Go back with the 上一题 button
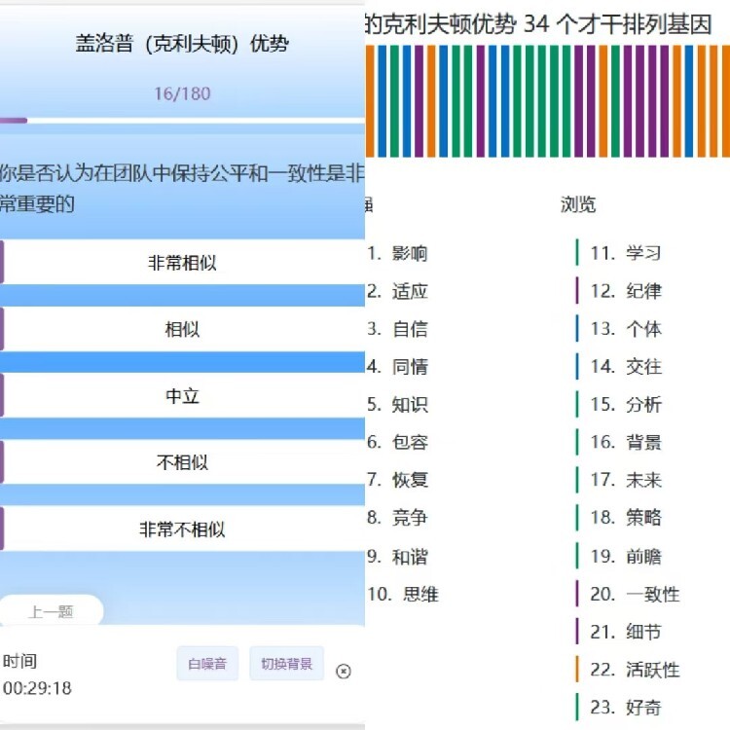This screenshot has width=730, height=730. click(51, 611)
